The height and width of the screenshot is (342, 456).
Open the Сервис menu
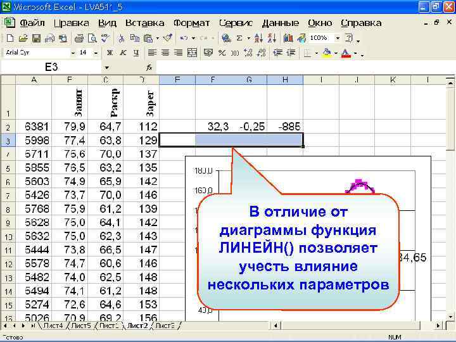pos(236,23)
